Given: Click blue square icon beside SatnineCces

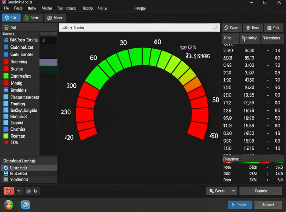Looking at the screenshot, I should (x=6, y=47).
